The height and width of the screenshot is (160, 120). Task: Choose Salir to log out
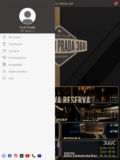(x=27, y=78)
